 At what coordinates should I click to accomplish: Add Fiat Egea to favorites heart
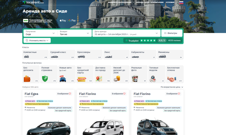tap(70, 94)
